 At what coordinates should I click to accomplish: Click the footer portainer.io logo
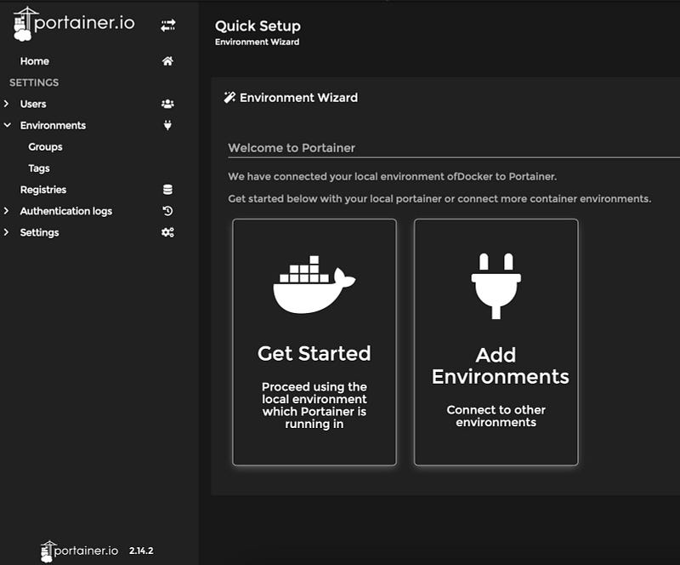coord(79,551)
